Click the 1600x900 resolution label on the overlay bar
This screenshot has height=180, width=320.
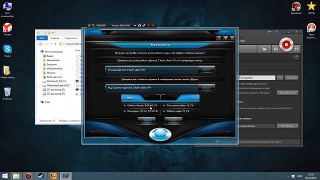click(101, 25)
